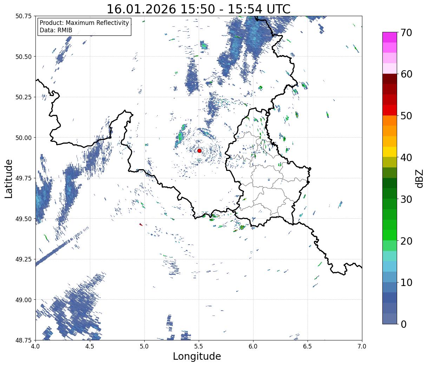Click latitude tick label 50.25
The width and height of the screenshot is (428, 365).
(24, 97)
